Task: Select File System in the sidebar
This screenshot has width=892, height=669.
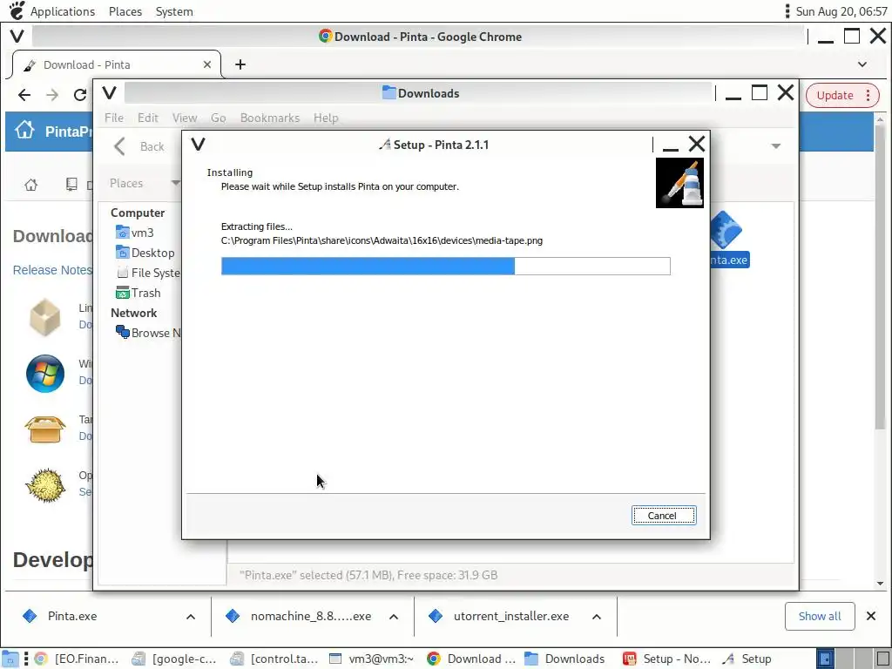Action: click(x=148, y=273)
